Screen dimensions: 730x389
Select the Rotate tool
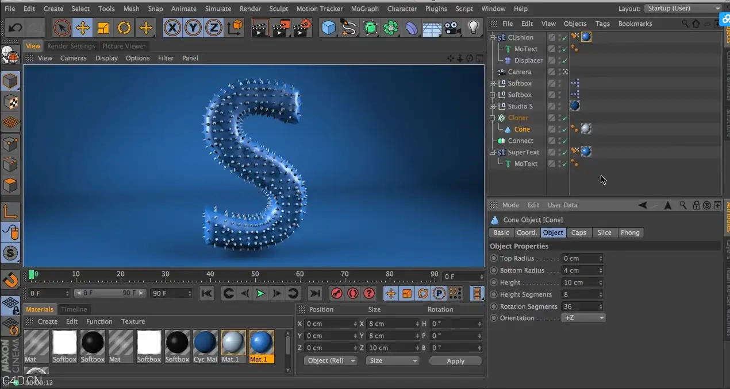tap(124, 28)
